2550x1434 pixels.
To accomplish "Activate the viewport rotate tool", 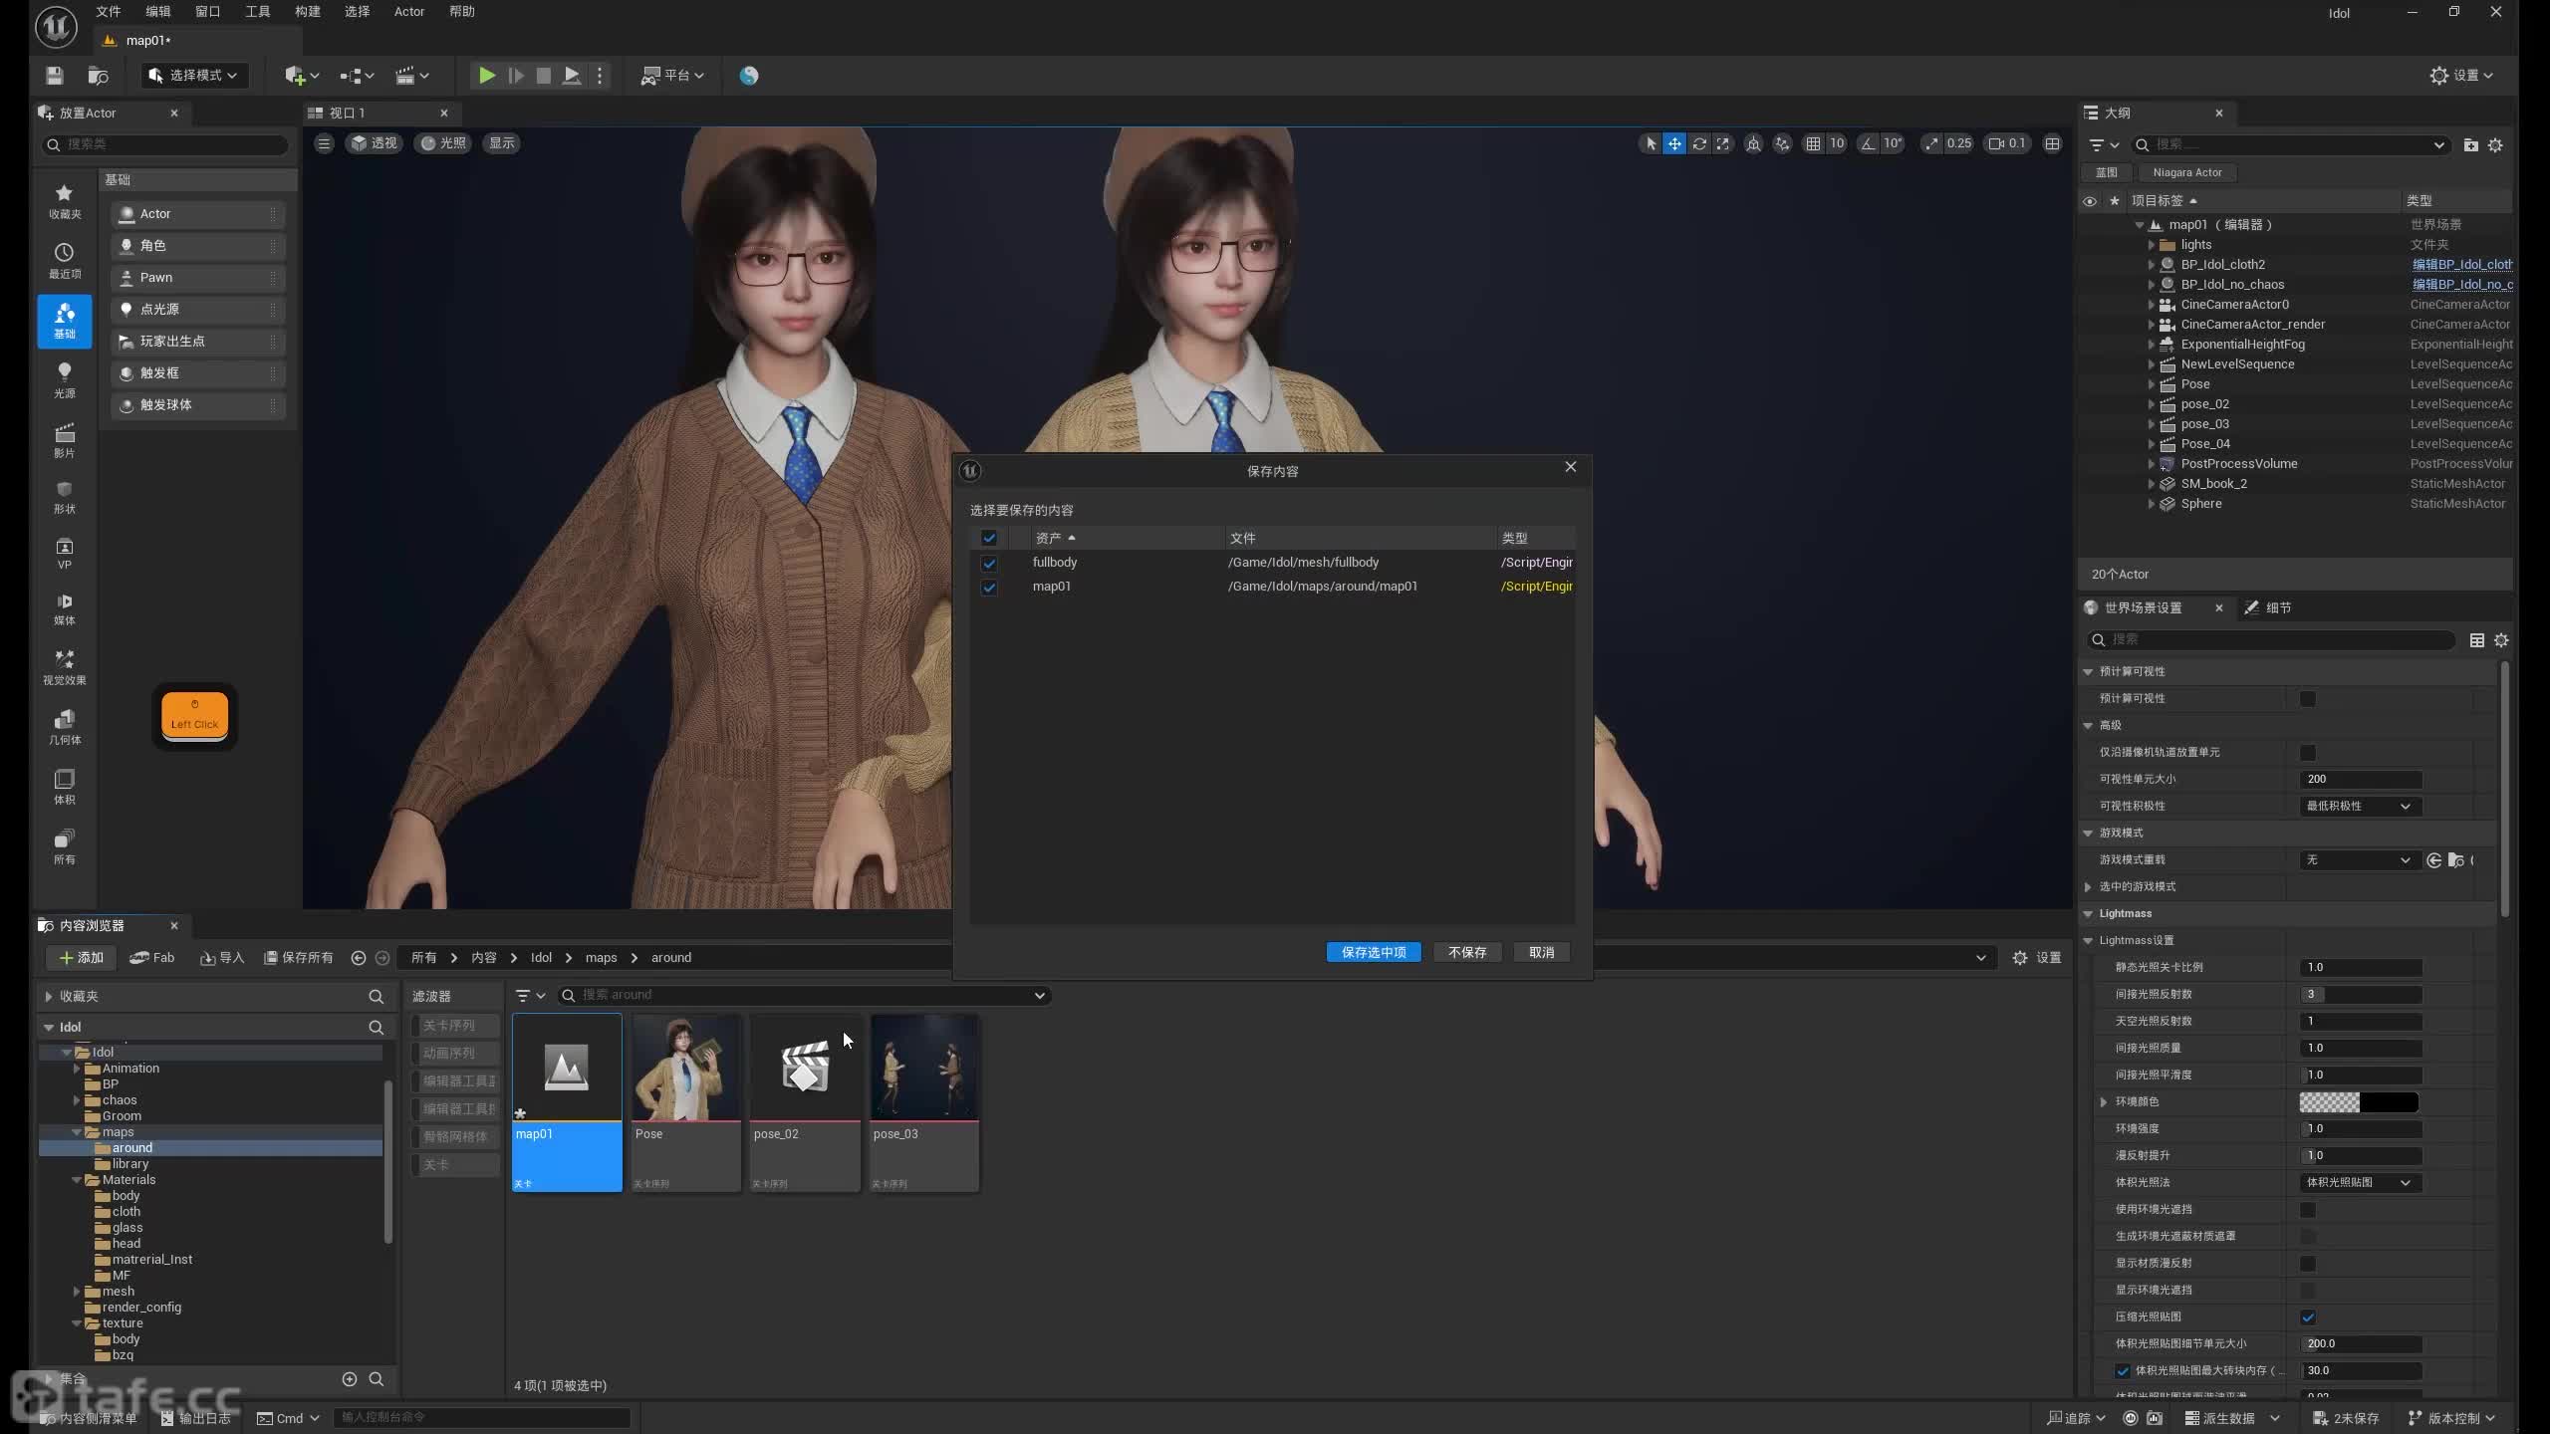I will pyautogui.click(x=1699, y=143).
